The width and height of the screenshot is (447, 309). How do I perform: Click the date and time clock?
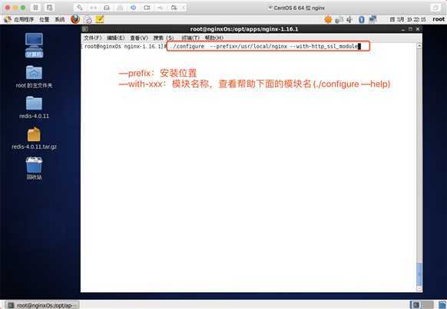408,19
